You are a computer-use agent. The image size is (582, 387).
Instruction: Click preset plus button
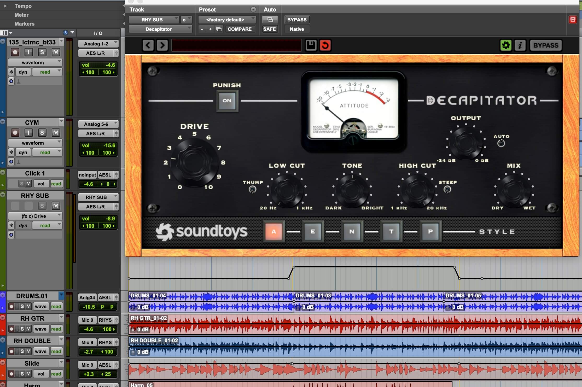[x=210, y=29]
